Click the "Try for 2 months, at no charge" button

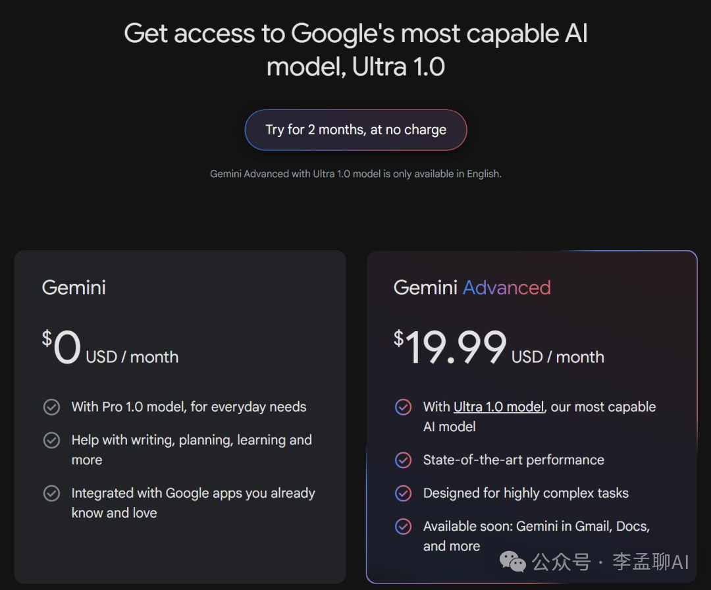[355, 130]
